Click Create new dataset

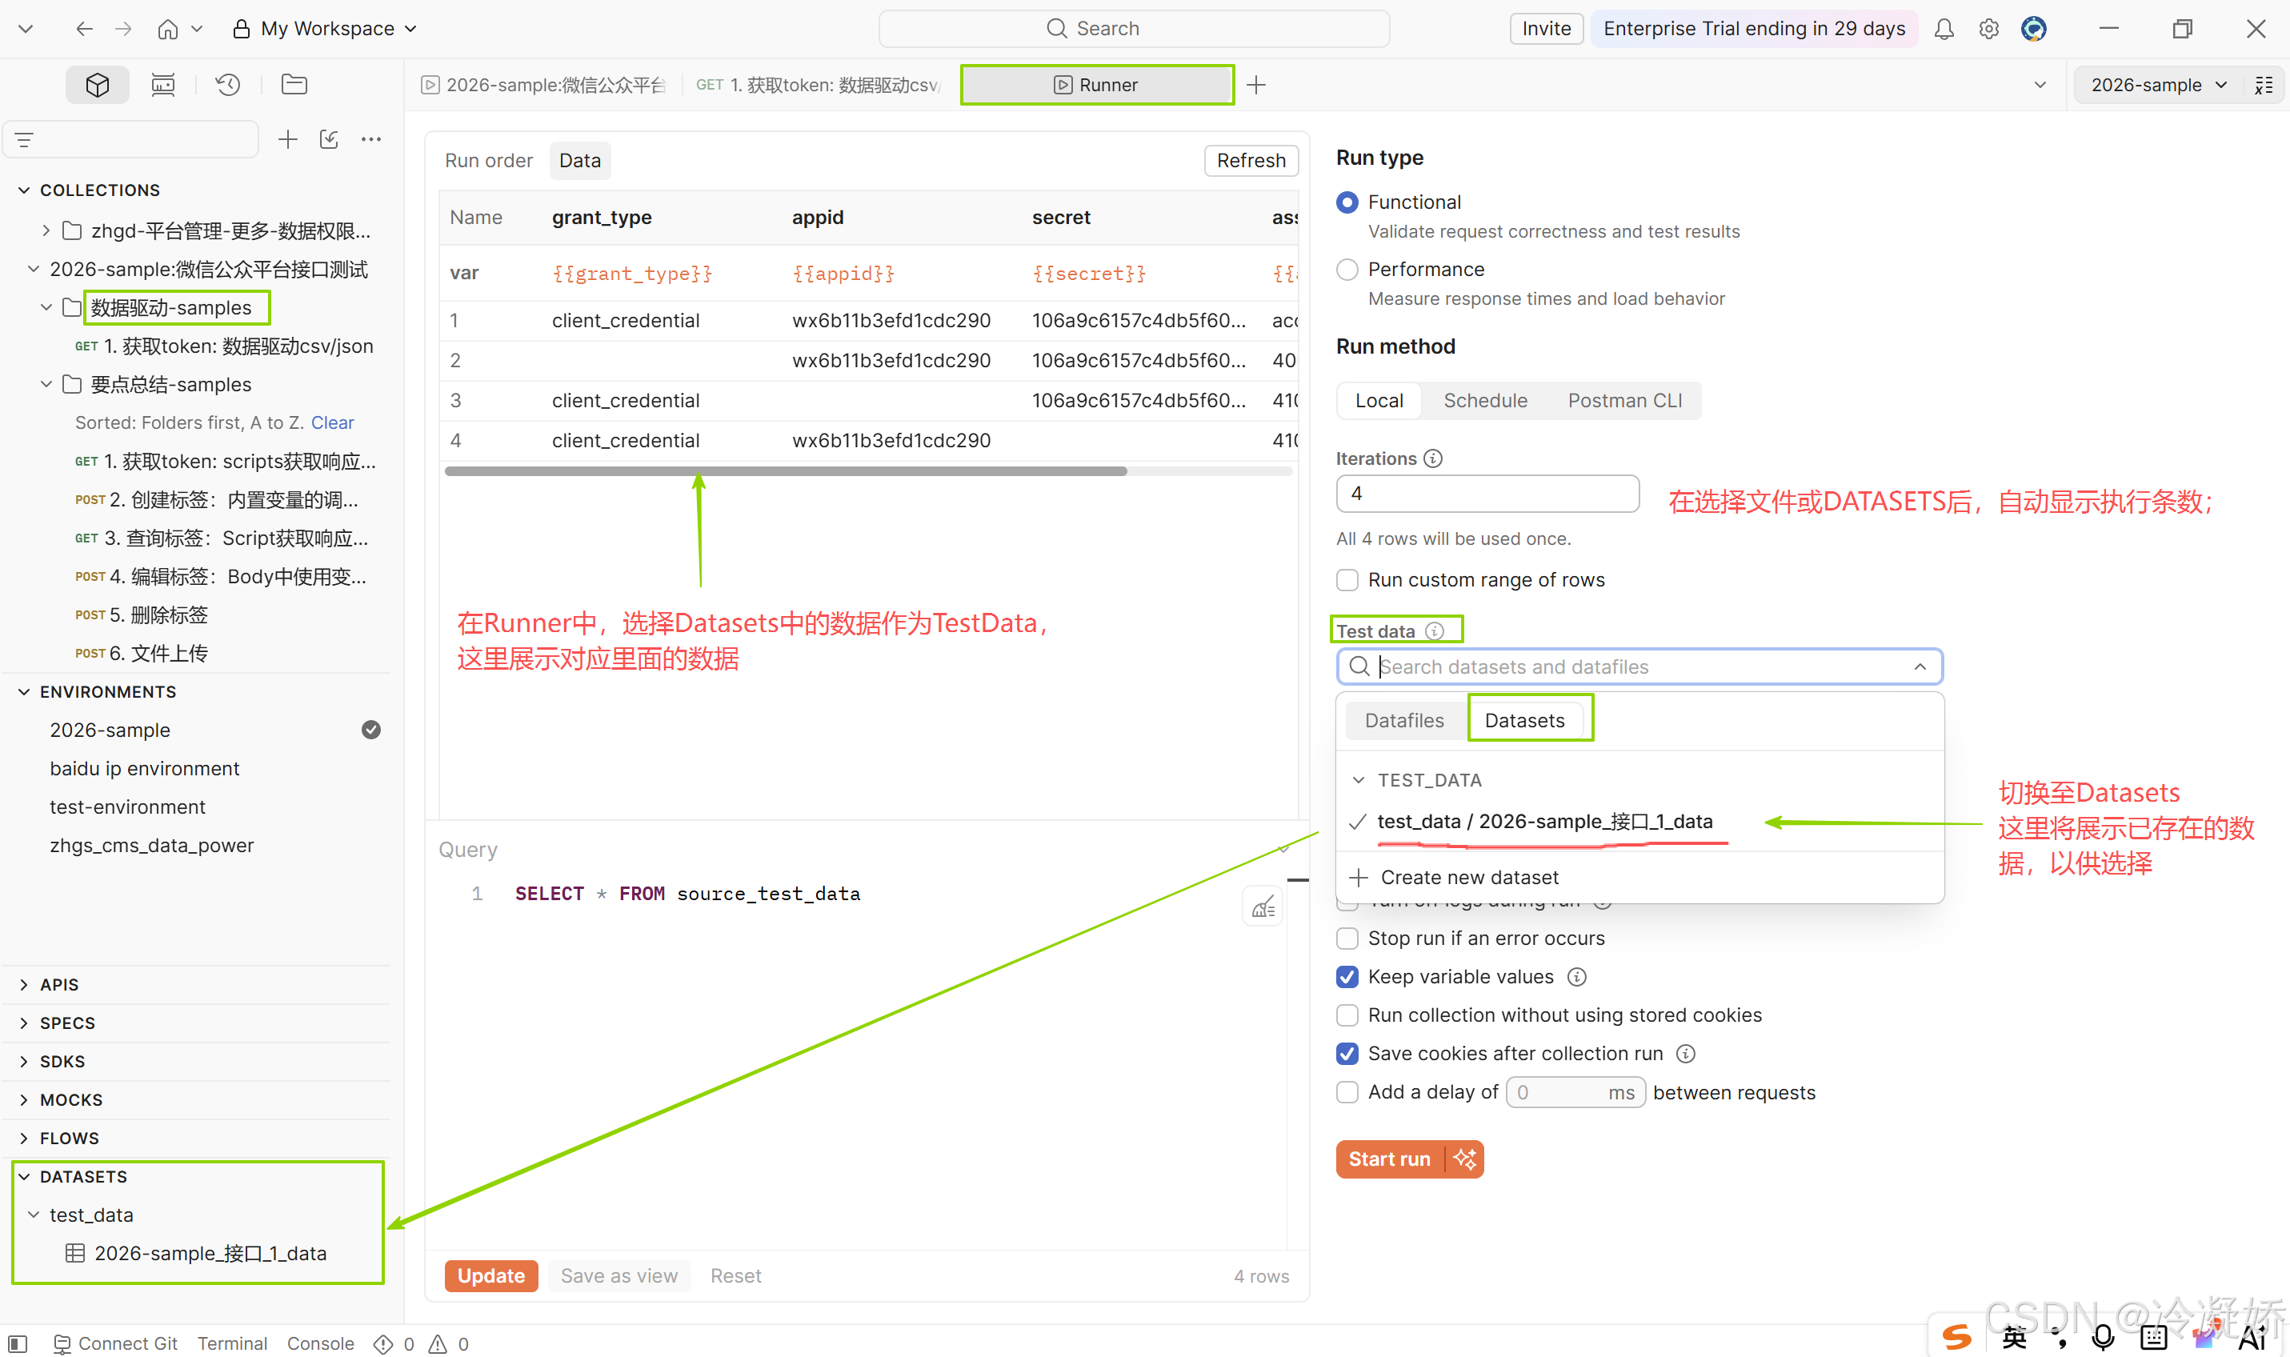pyautogui.click(x=1469, y=878)
